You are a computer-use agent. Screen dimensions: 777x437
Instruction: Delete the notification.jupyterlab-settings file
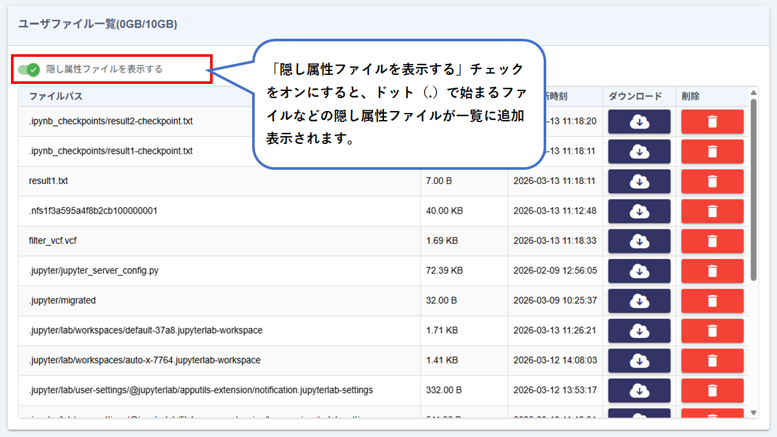(x=712, y=391)
